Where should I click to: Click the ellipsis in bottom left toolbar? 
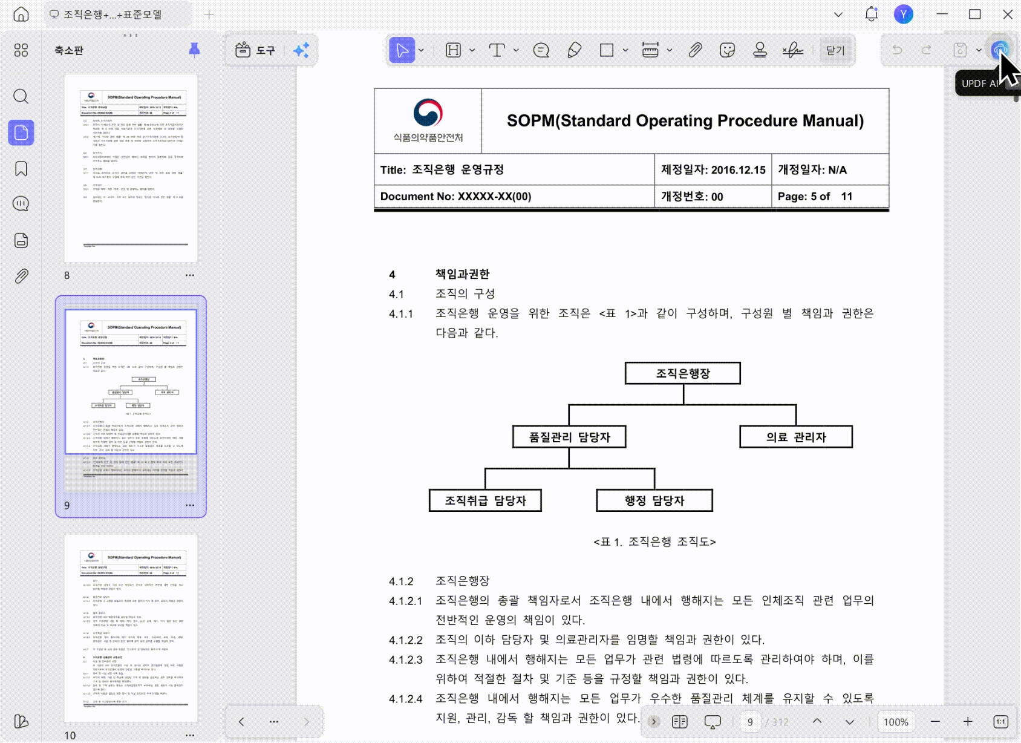[x=274, y=721]
